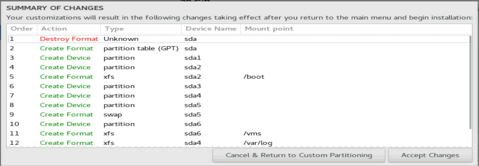Sort by the Device Name column header
This screenshot has height=166, width=479.
pyautogui.click(x=211, y=29)
